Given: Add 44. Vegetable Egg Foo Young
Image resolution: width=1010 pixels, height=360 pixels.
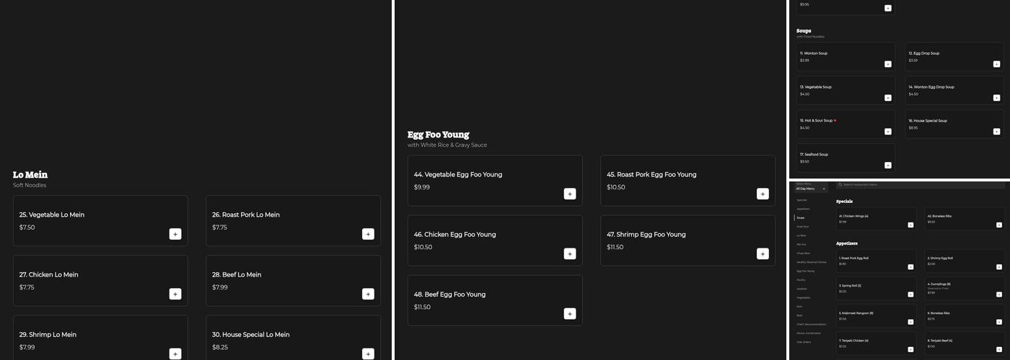Looking at the screenshot, I should pos(570,194).
